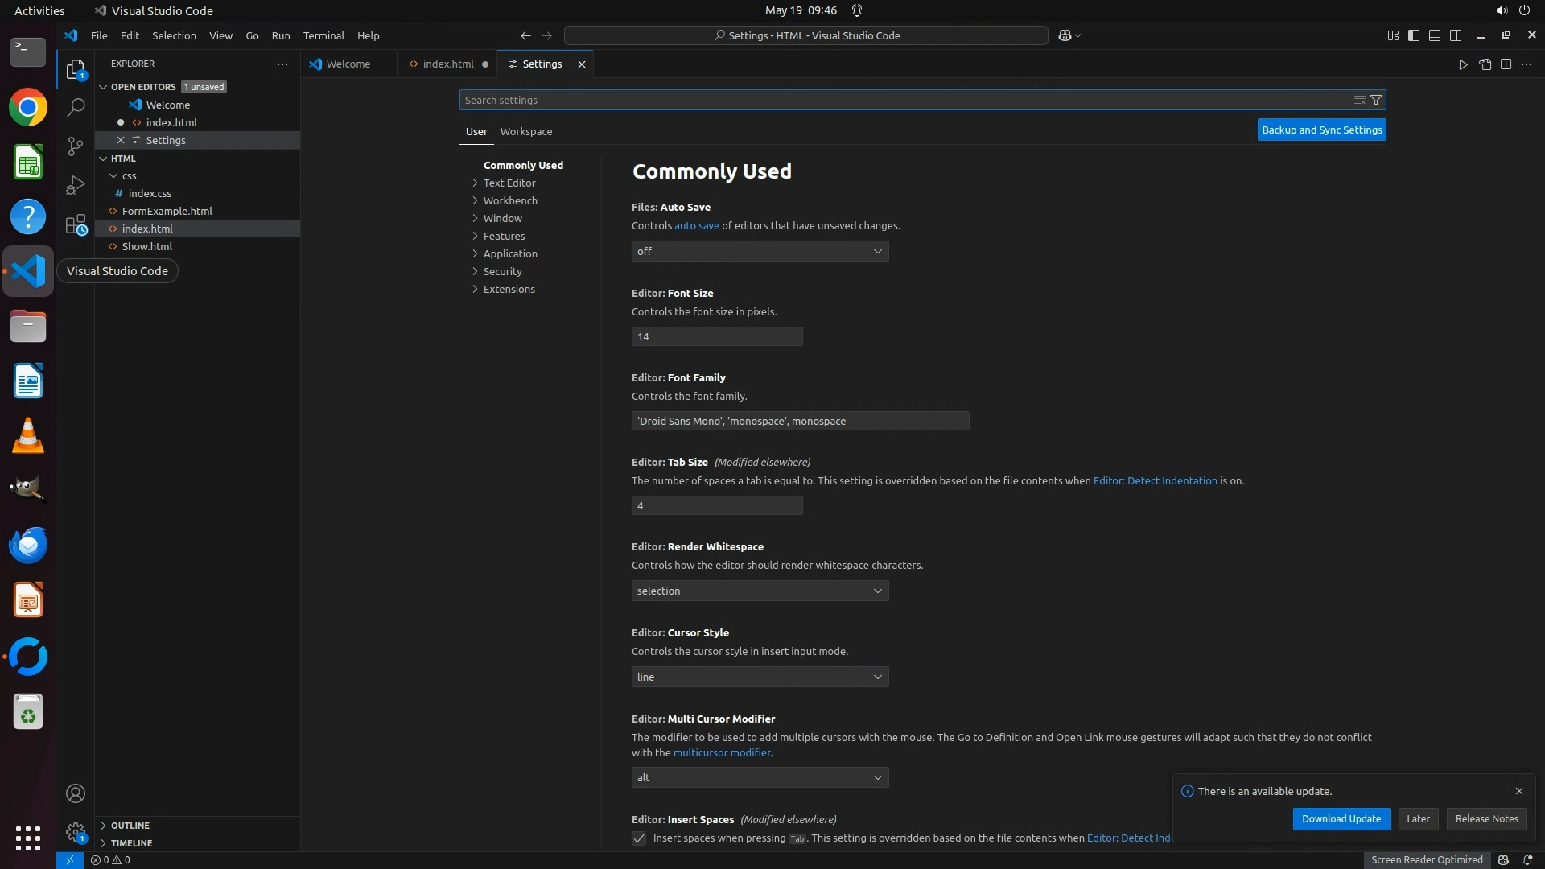Open the Terminal menu
This screenshot has width=1545, height=869.
323,35
